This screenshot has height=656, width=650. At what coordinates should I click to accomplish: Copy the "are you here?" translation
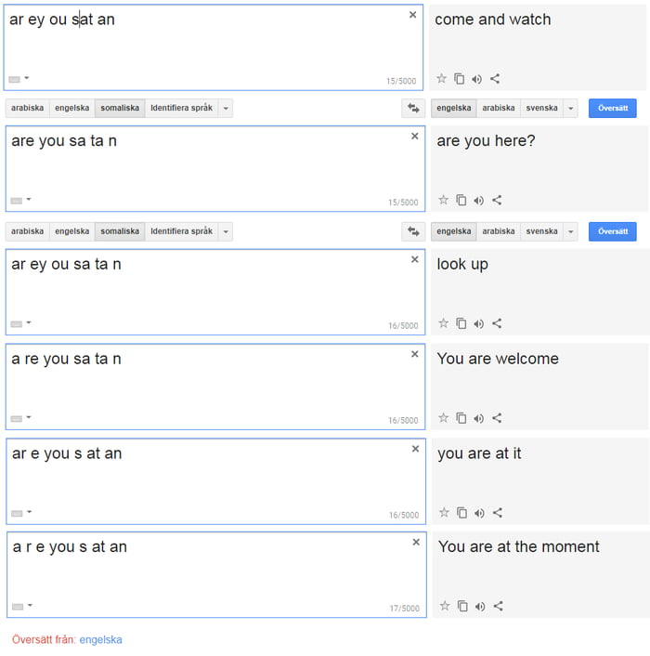click(461, 200)
